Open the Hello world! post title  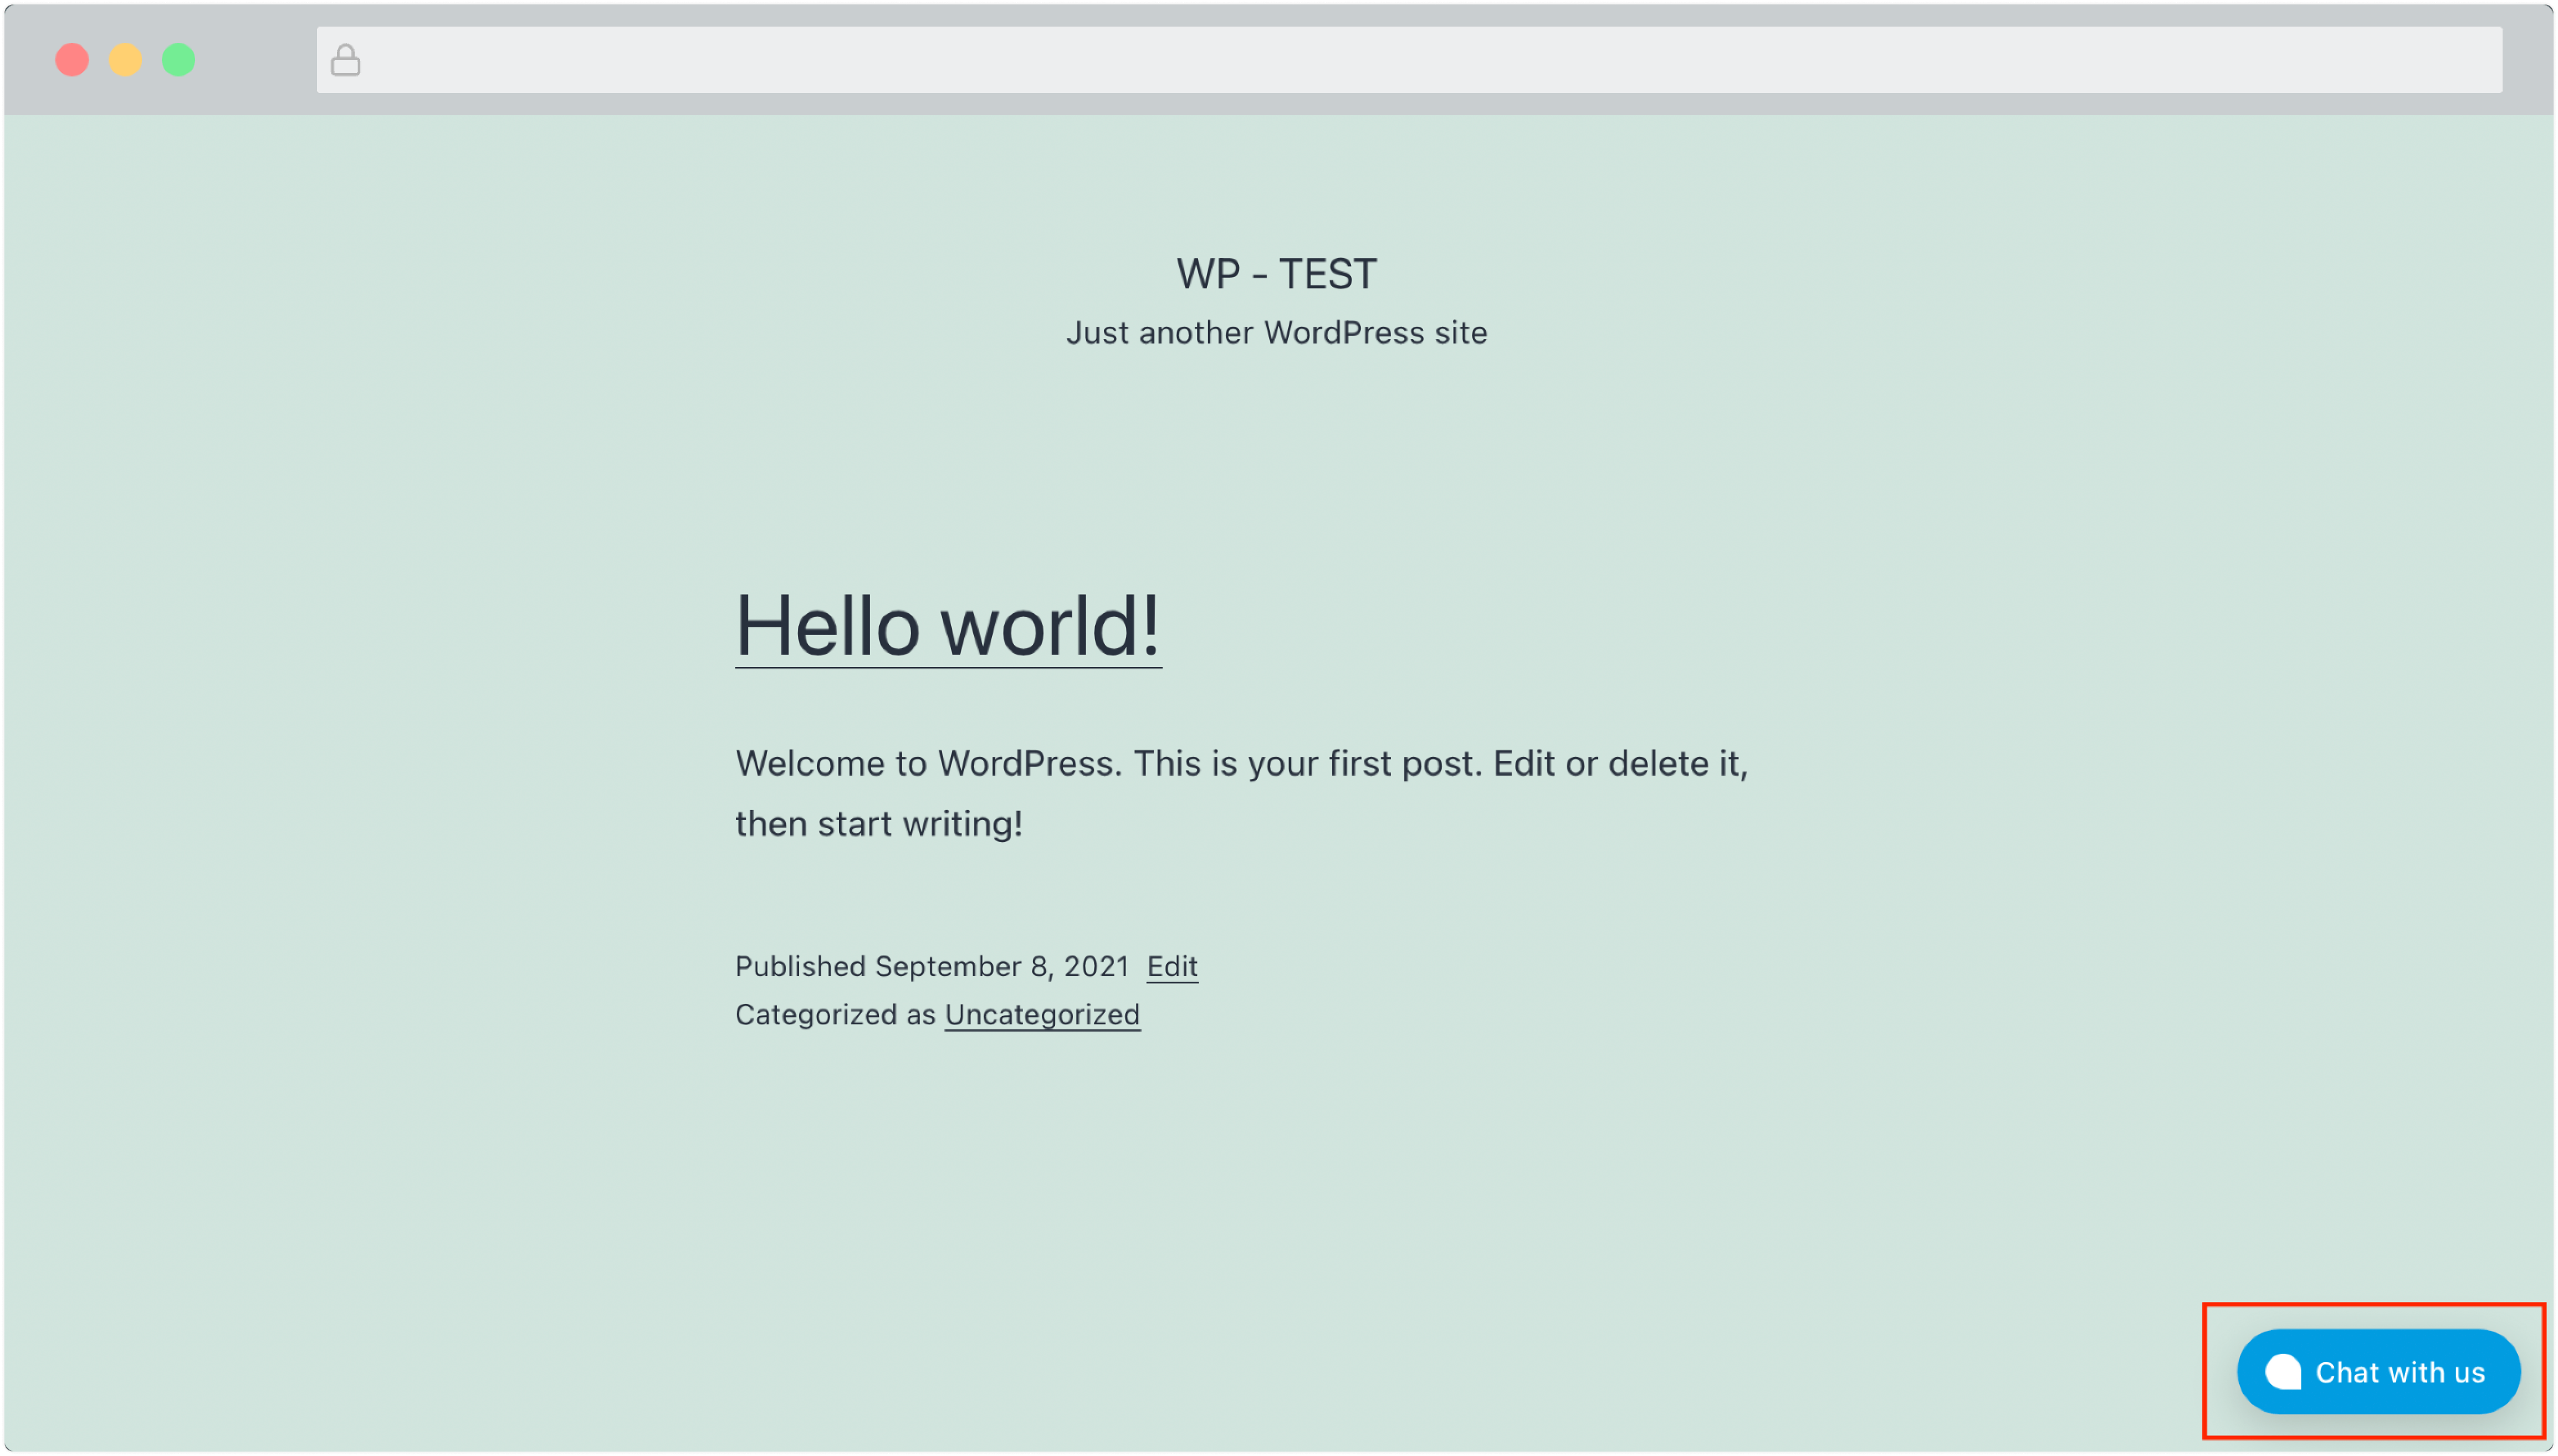(948, 626)
